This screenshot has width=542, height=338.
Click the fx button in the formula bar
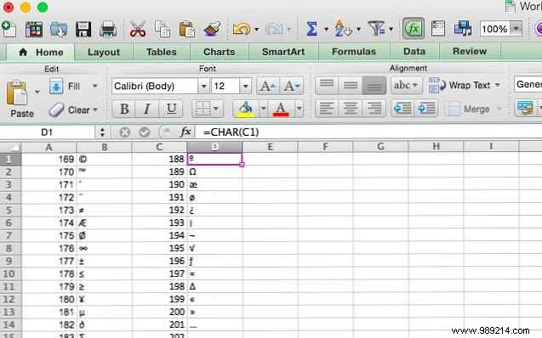(x=185, y=132)
